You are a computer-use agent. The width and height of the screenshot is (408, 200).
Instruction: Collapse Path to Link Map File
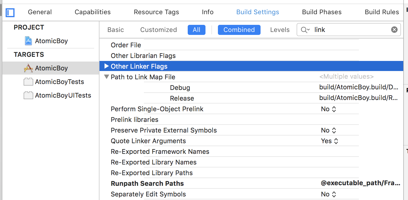(107, 77)
